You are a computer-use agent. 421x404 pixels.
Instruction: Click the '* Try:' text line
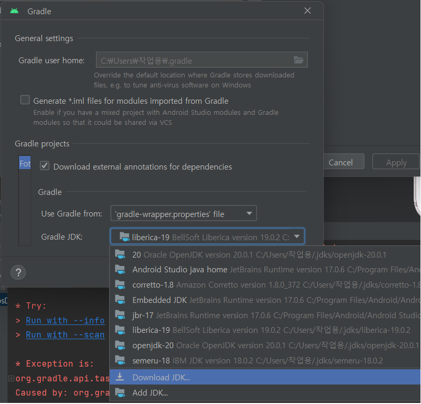point(31,306)
